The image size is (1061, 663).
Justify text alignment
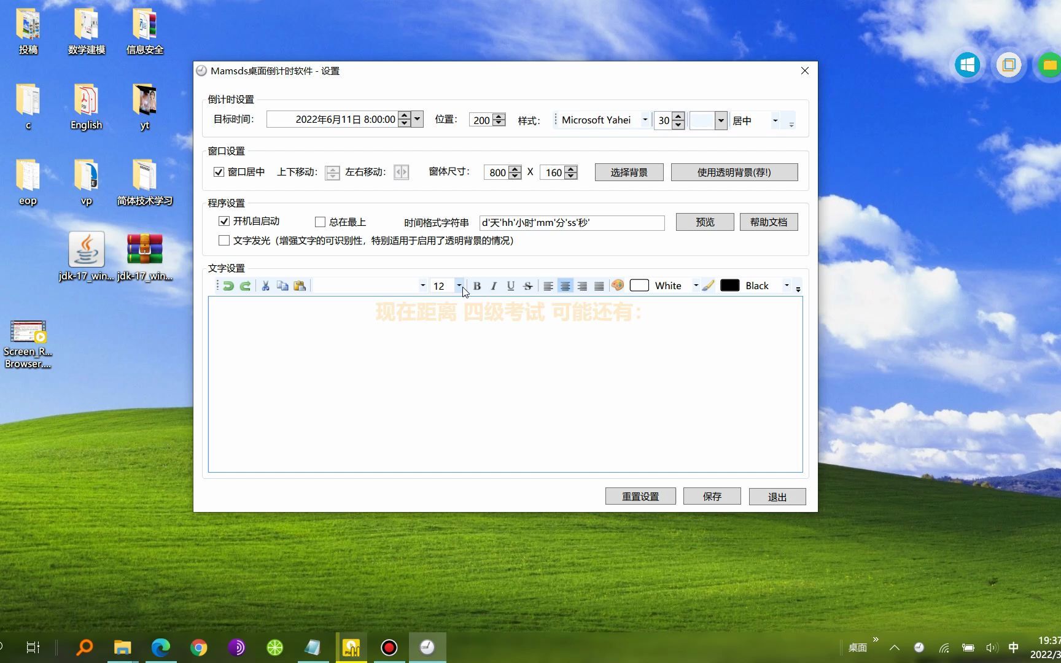(x=599, y=285)
